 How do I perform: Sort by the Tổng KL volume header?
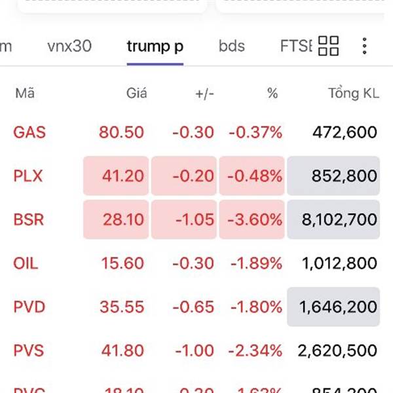(x=353, y=94)
